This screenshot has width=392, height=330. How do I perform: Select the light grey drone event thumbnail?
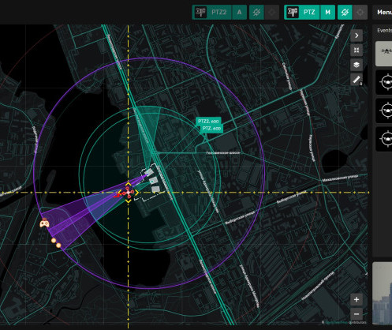click(x=383, y=54)
